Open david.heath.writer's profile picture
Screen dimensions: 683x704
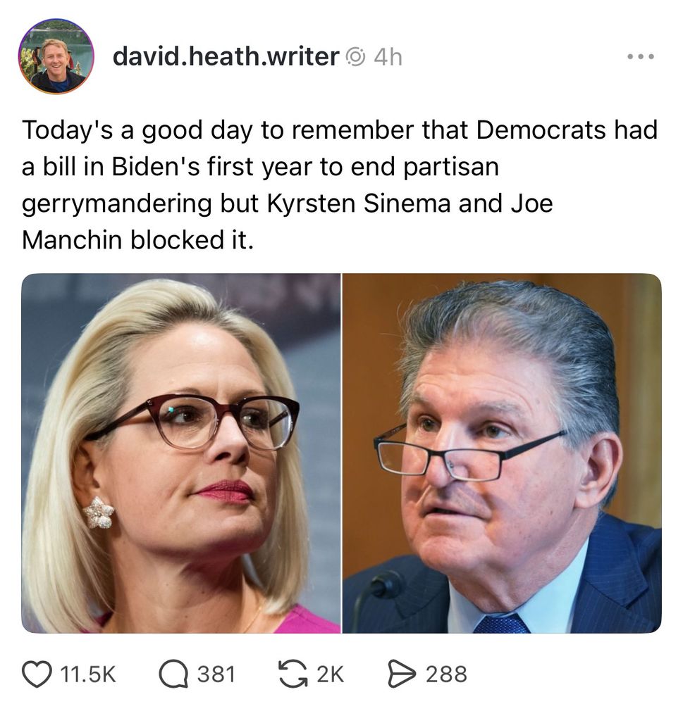[56, 56]
